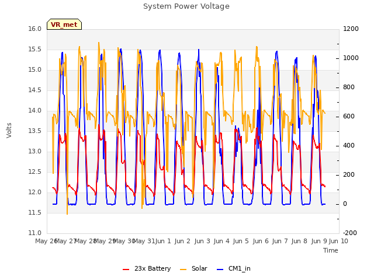Select the CM1_in legend label

click(239, 268)
